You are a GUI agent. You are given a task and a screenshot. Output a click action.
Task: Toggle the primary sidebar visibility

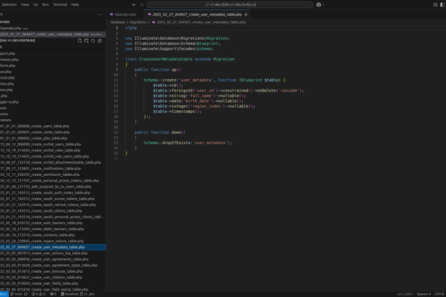pos(443,4)
